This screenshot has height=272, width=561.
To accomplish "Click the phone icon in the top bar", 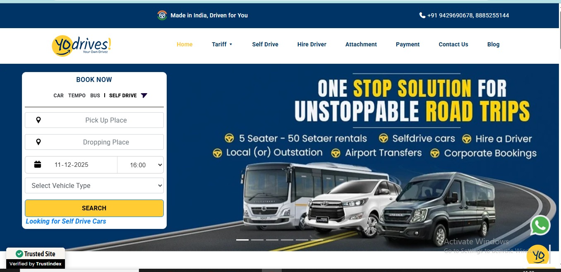I will click(x=422, y=15).
